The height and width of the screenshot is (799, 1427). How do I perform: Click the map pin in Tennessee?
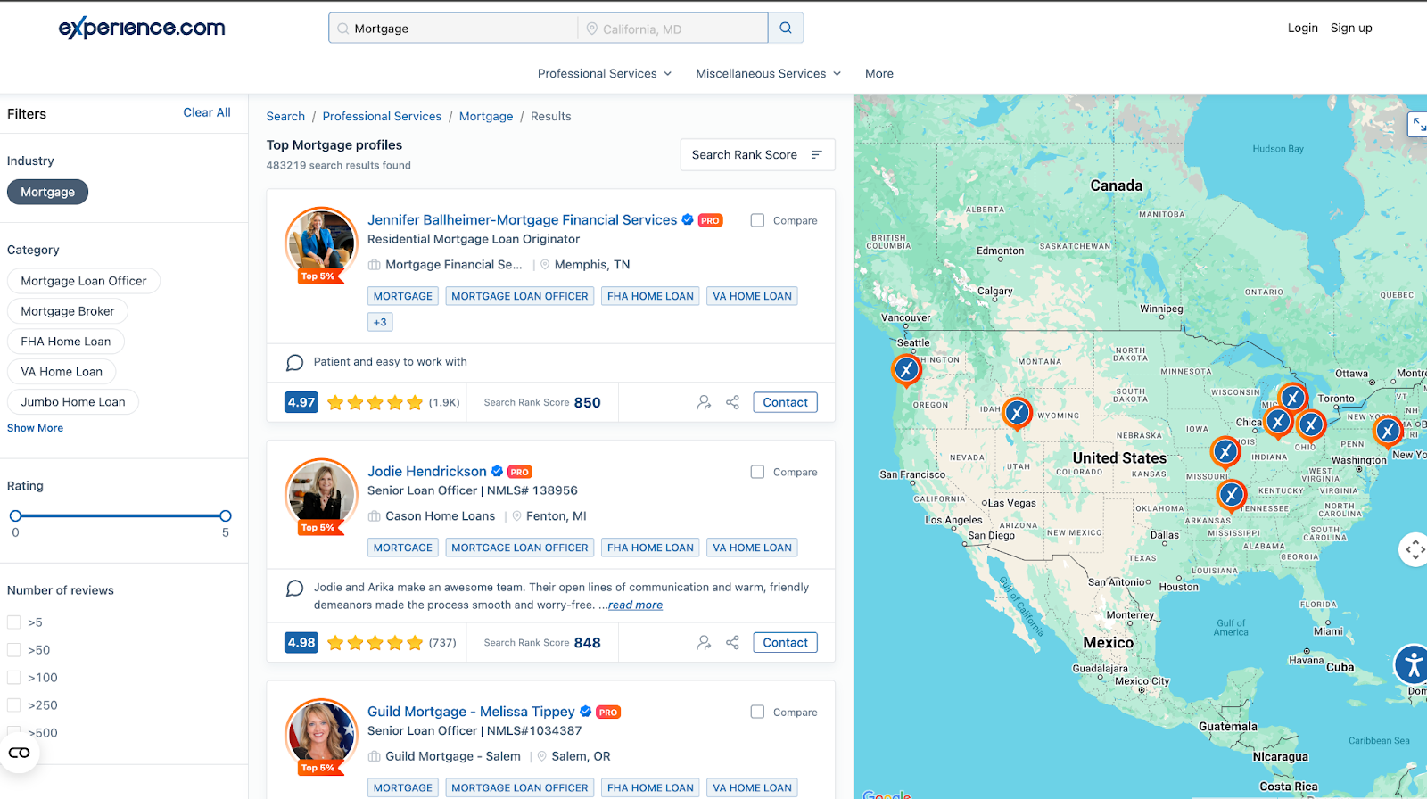1232,494
